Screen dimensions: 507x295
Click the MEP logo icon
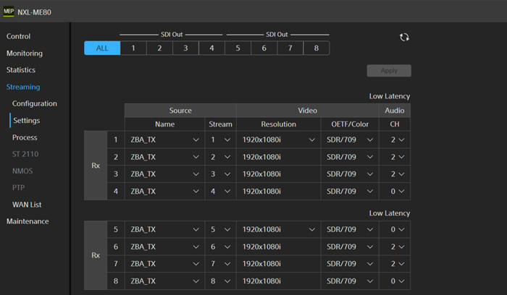pyautogui.click(x=9, y=12)
